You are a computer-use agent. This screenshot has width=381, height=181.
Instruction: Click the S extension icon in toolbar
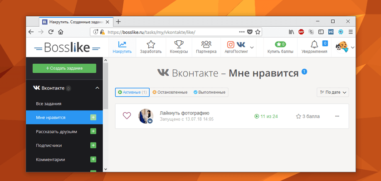(311, 32)
